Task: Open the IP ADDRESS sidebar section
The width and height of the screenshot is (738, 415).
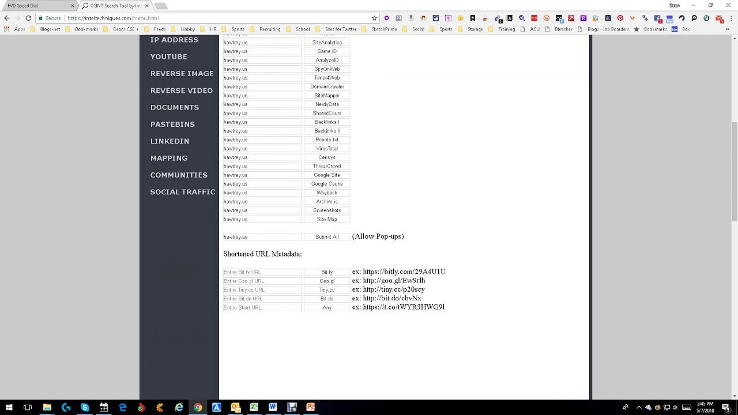Action: point(174,40)
